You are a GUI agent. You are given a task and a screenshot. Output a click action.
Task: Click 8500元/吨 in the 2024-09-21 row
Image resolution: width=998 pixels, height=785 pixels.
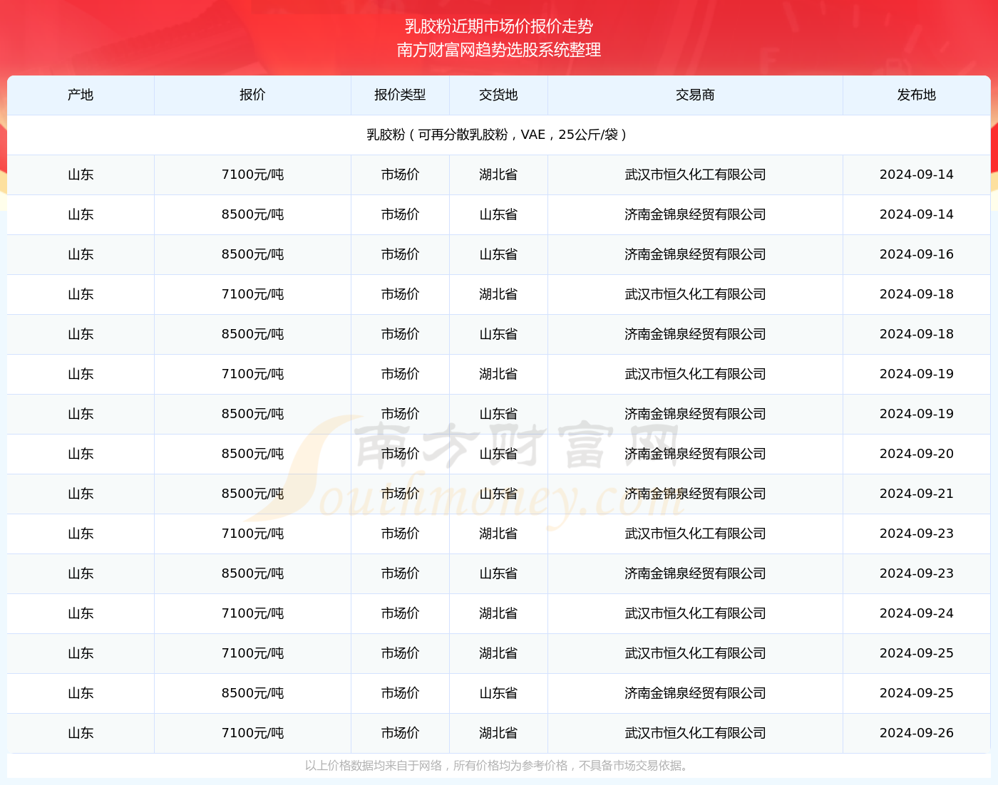[252, 494]
